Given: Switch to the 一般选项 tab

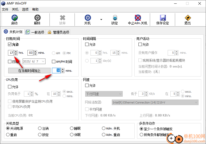Looking at the screenshot, I should 35,32.
